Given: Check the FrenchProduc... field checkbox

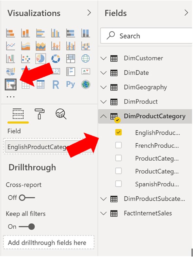Looking at the screenshot, I should click(x=119, y=145).
